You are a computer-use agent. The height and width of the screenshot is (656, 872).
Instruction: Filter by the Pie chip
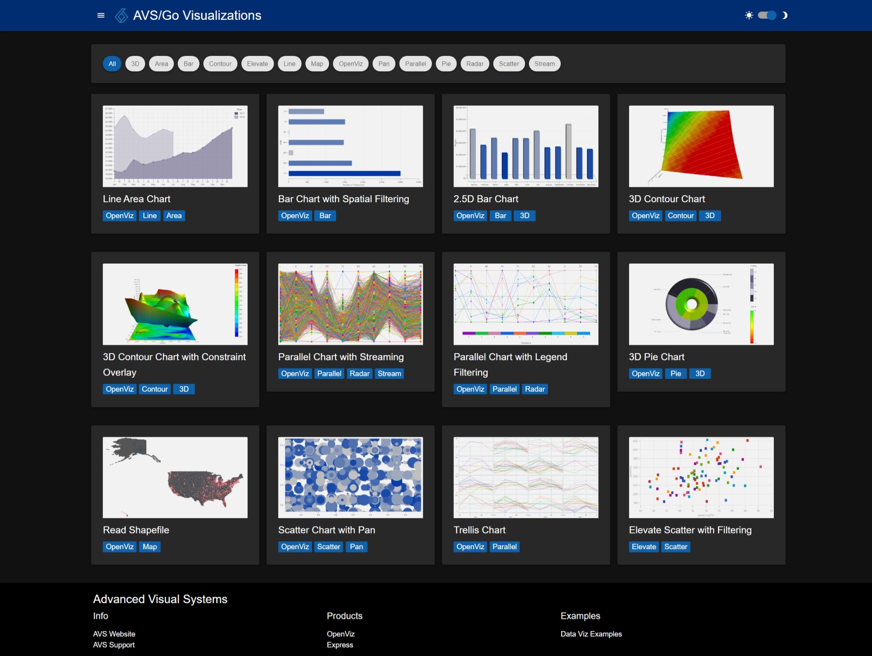coord(446,64)
